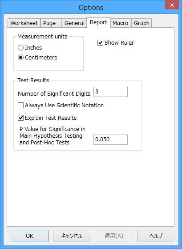The image size is (182, 249).
Task: Open the Page tab
Action: (x=51, y=23)
